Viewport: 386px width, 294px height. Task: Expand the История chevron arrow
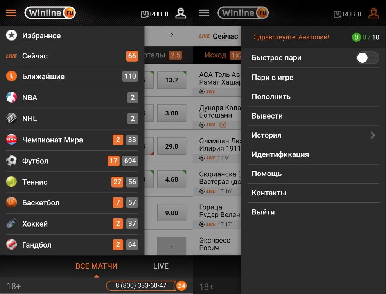[373, 135]
